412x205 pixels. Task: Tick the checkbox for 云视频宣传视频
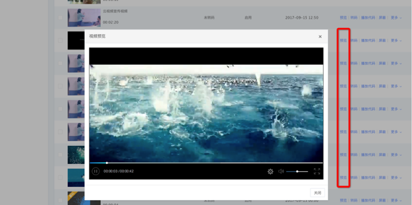(x=61, y=17)
